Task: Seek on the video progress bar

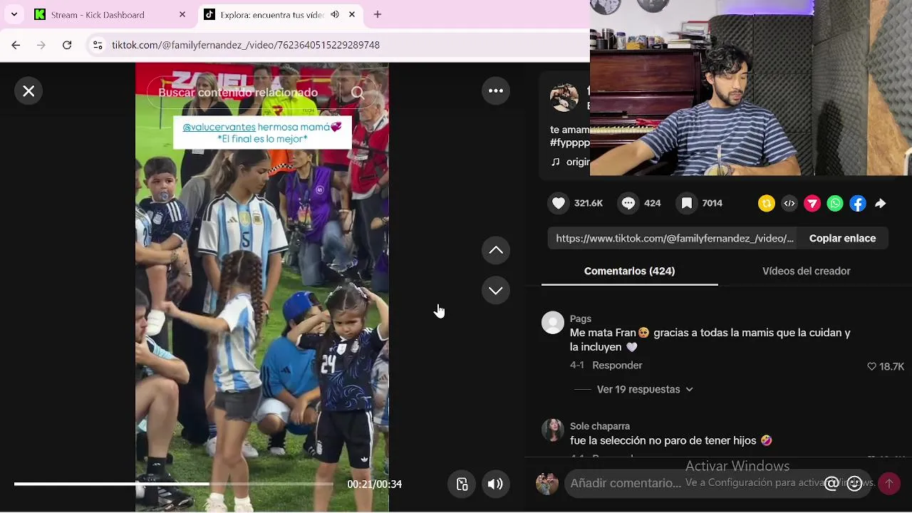Action: [x=173, y=484]
